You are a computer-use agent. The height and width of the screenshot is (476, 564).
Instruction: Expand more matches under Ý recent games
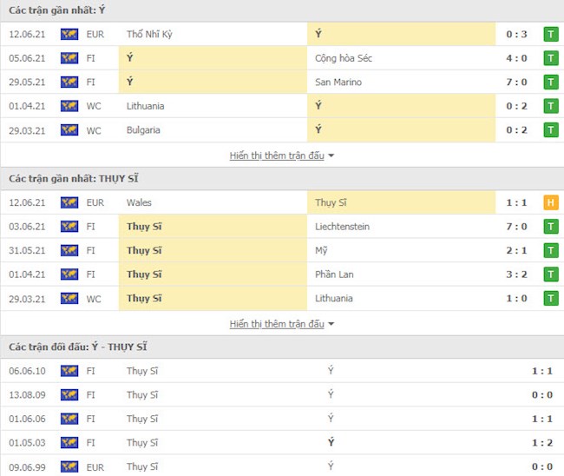(x=281, y=155)
